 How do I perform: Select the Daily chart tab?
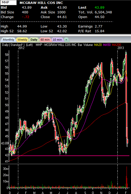(x=34, y=39)
